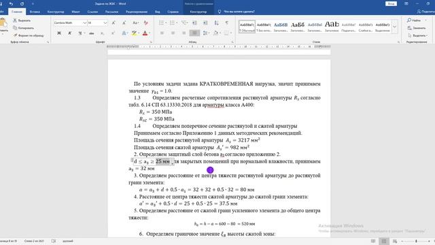Switch to Print Layout view in the status bar
The image size is (435, 245).
(x=384, y=241)
